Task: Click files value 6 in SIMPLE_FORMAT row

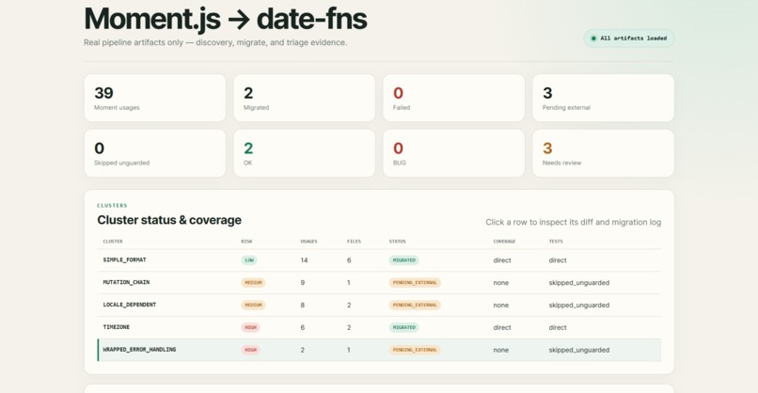Action: coord(349,260)
